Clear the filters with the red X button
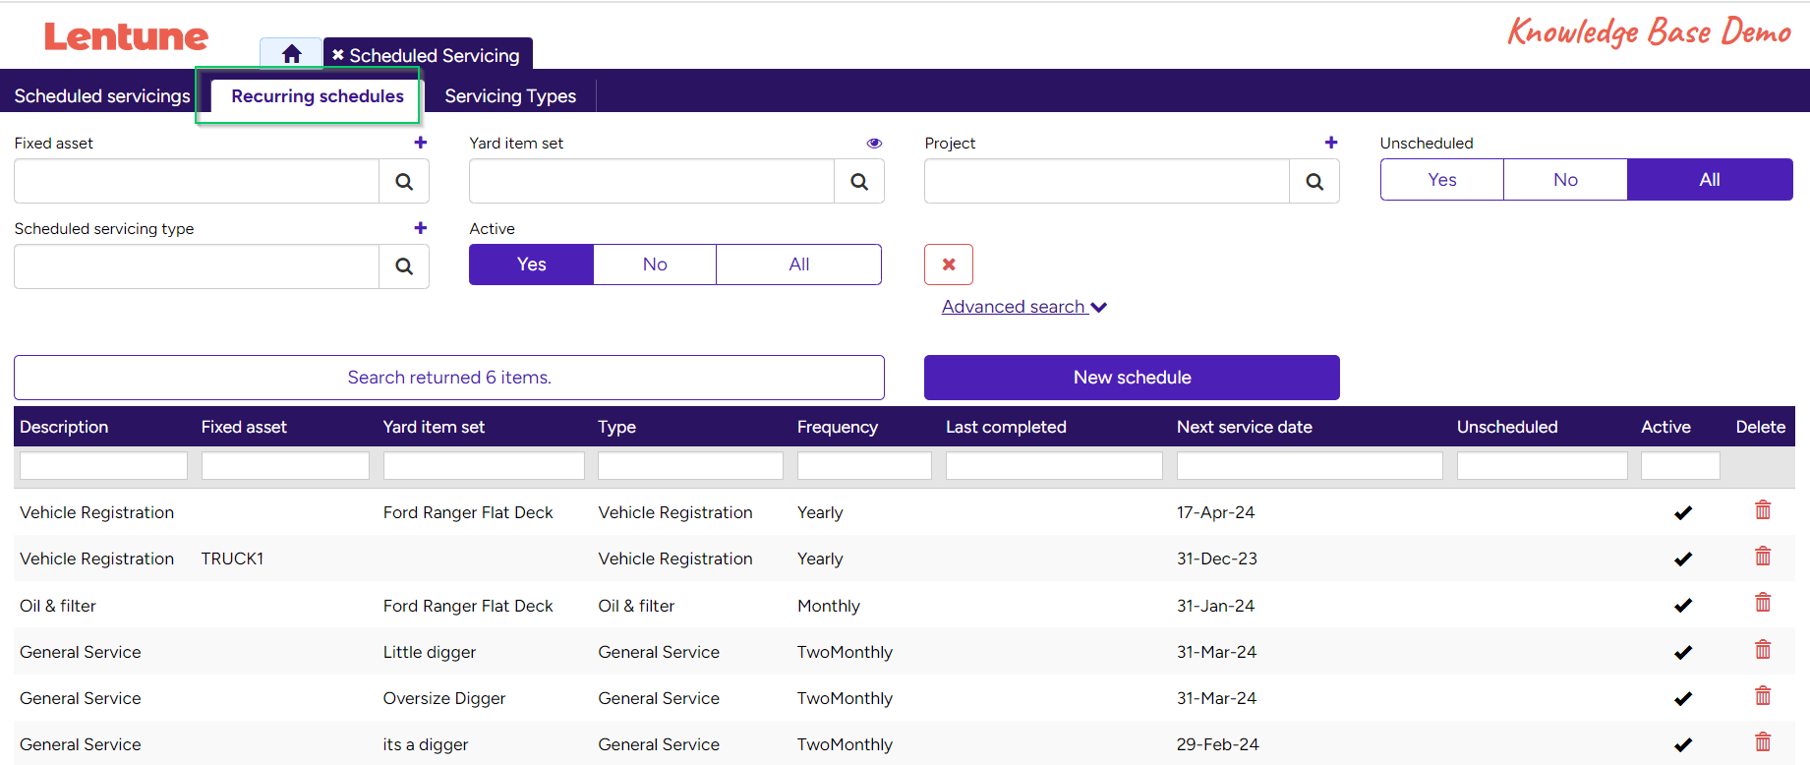Image resolution: width=1810 pixels, height=765 pixels. [949, 265]
